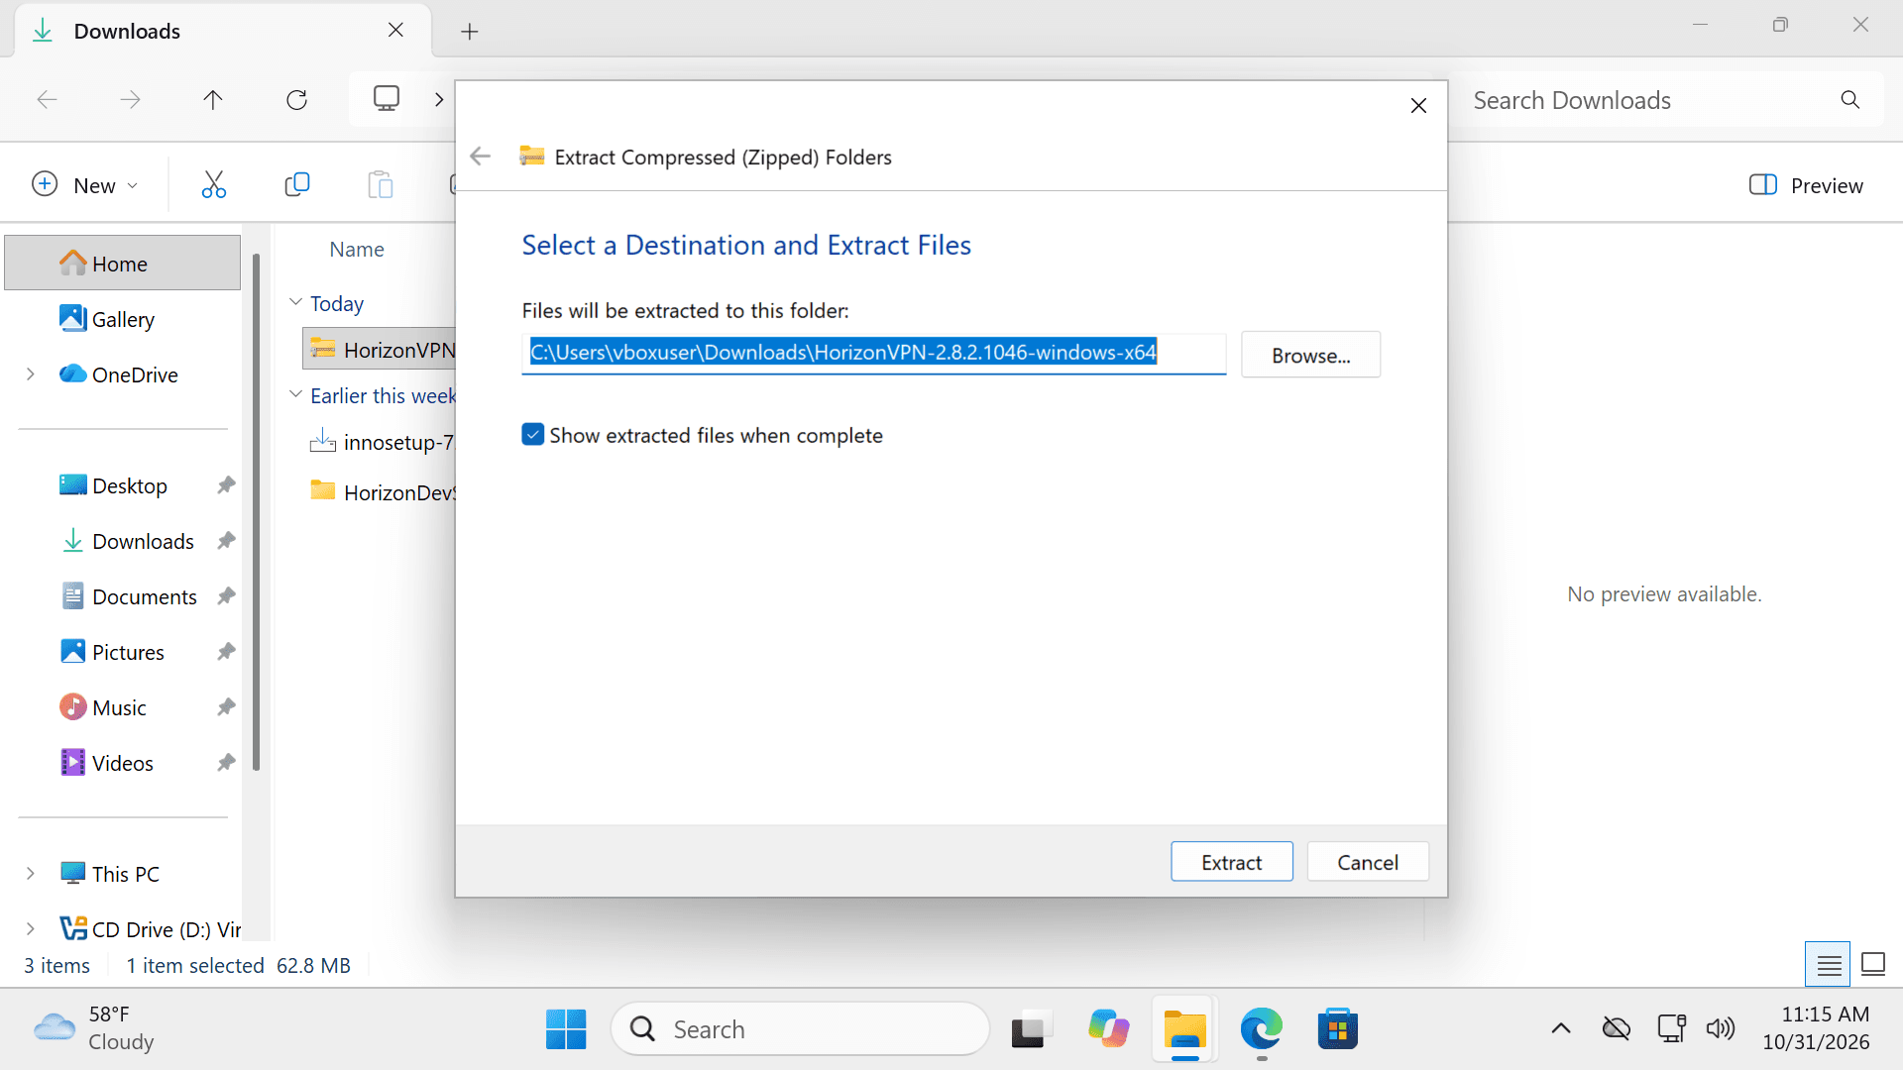Viewport: 1903px width, 1070px height.
Task: Expand This PC in navigation pane
Action: pos(30,874)
